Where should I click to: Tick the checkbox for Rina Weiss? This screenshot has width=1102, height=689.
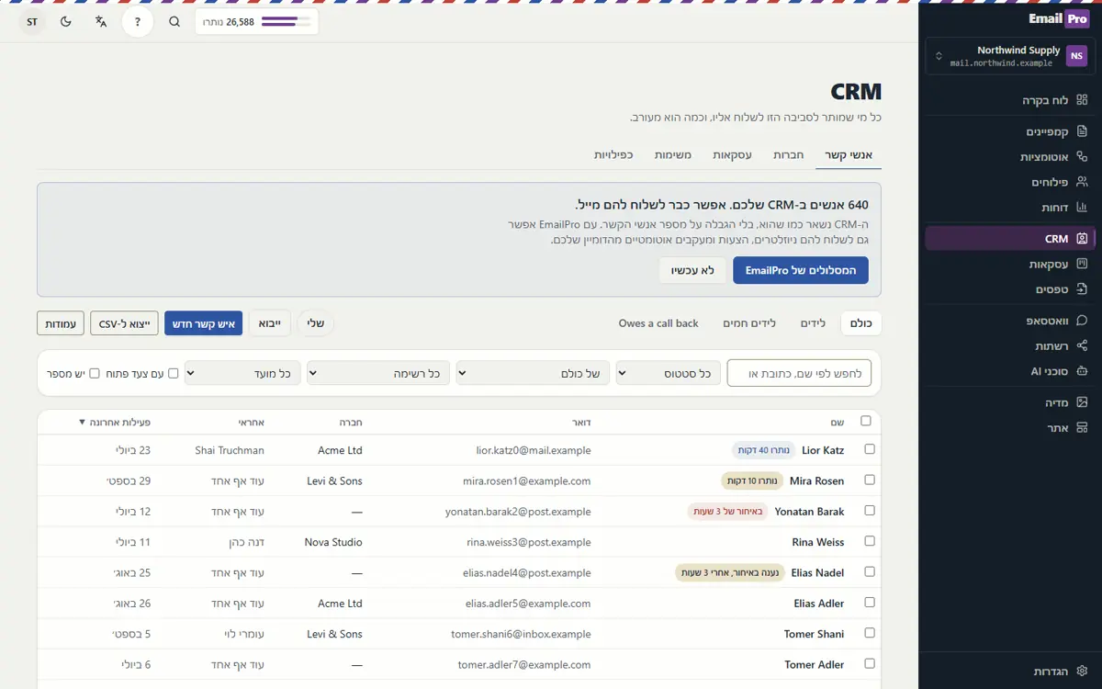[x=870, y=541]
